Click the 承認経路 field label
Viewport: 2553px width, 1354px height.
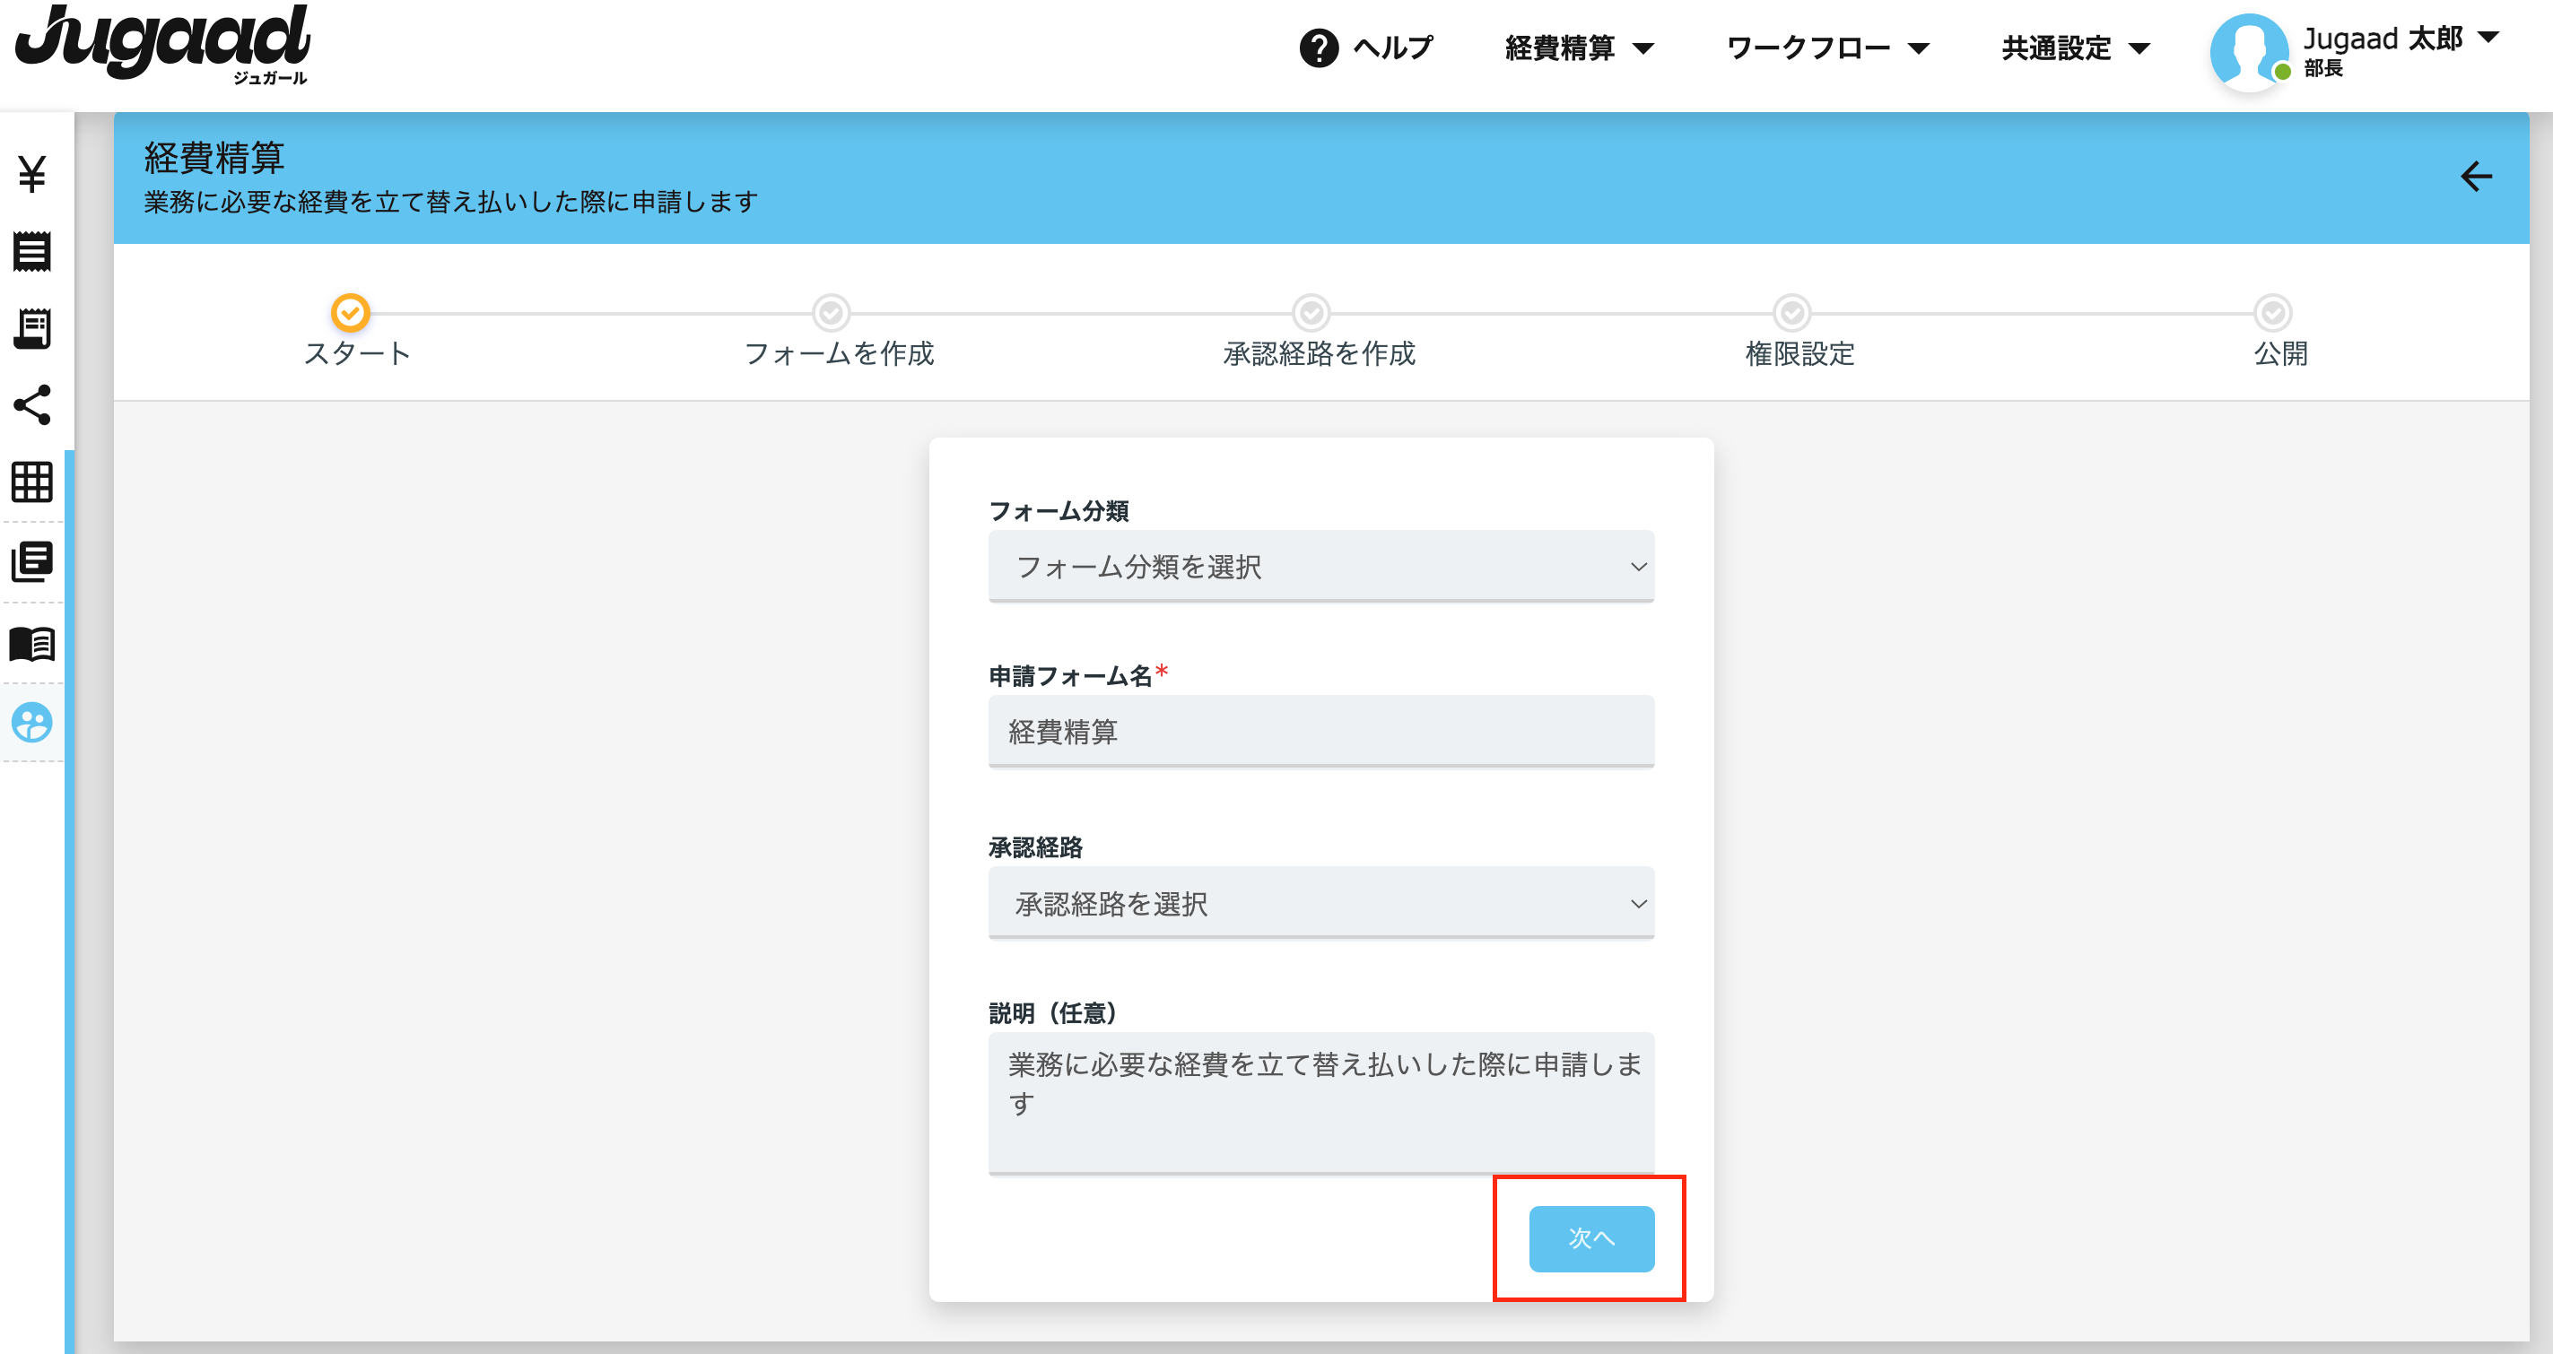click(x=1036, y=846)
